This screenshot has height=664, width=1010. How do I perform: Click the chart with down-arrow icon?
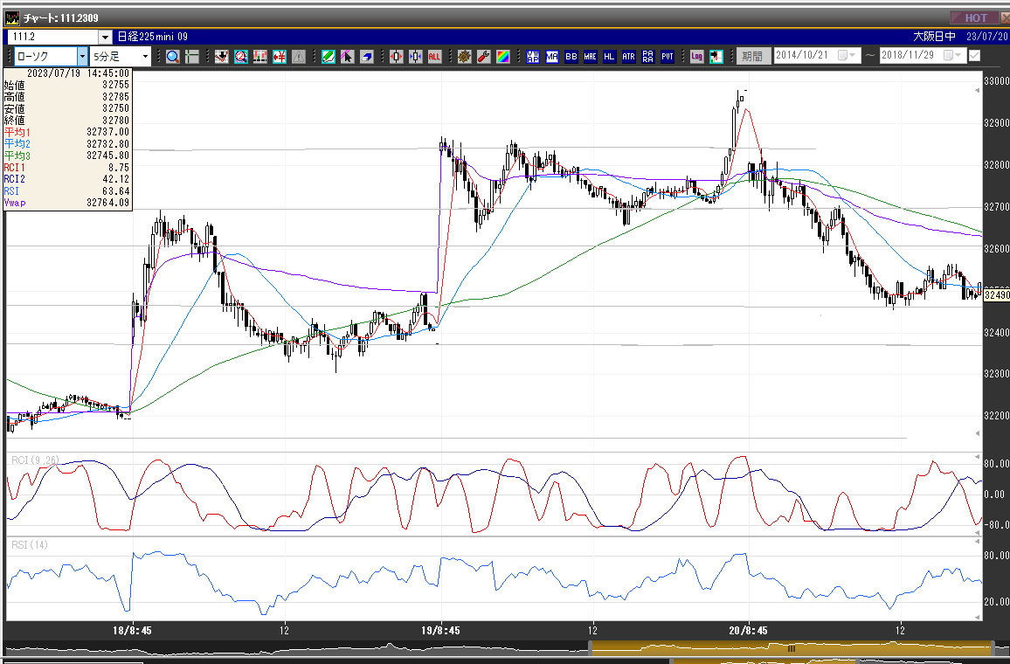(x=222, y=57)
